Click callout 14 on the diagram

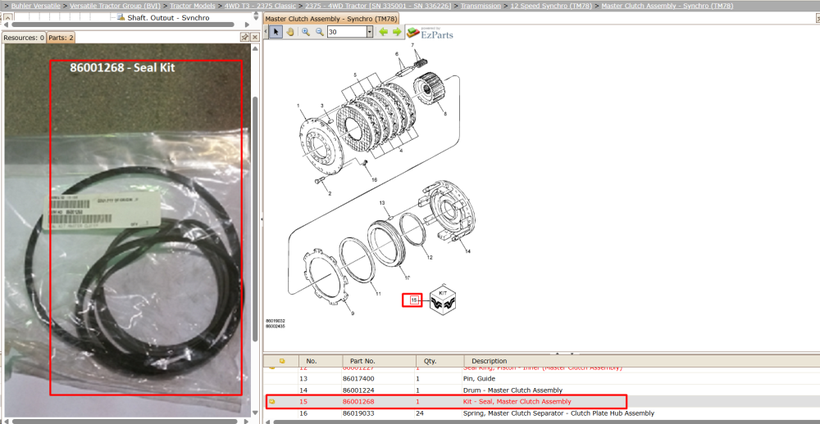coord(467,251)
